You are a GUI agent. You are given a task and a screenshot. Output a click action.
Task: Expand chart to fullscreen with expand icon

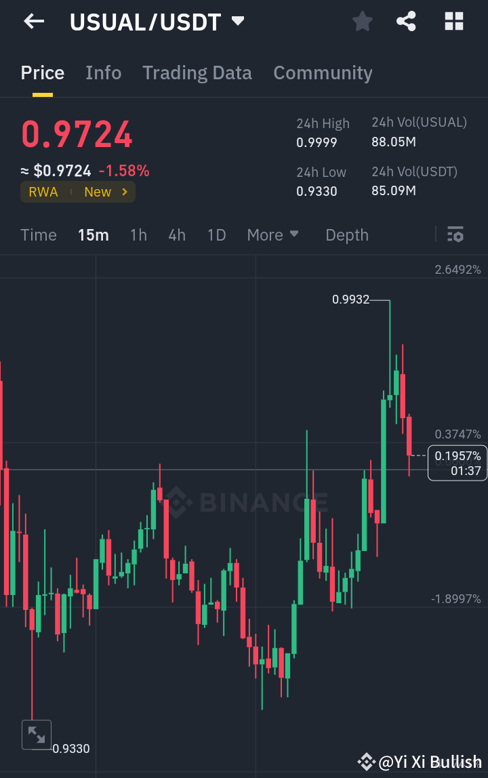click(x=37, y=734)
